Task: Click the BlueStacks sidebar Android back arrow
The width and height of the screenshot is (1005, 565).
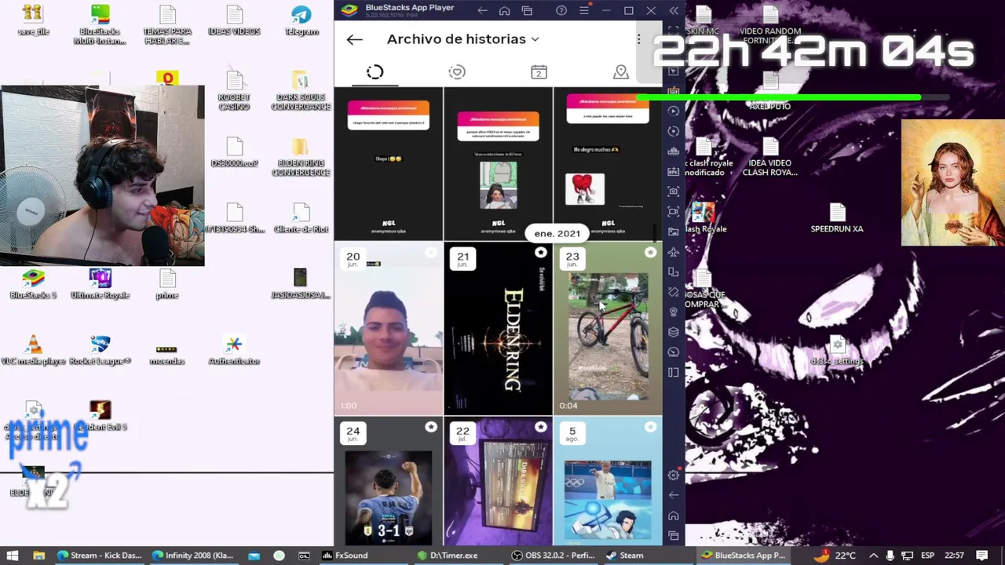Action: tap(674, 495)
